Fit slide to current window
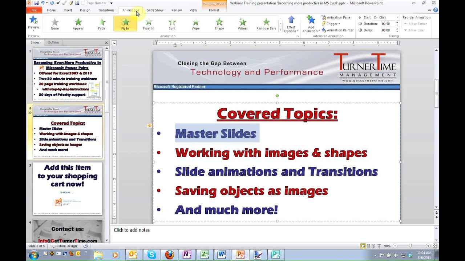This screenshot has height=261, width=465. (435, 246)
